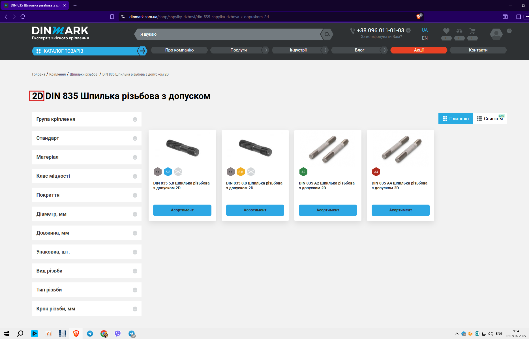Click the phone handset icon
This screenshot has height=339, width=529.
pyautogui.click(x=353, y=31)
